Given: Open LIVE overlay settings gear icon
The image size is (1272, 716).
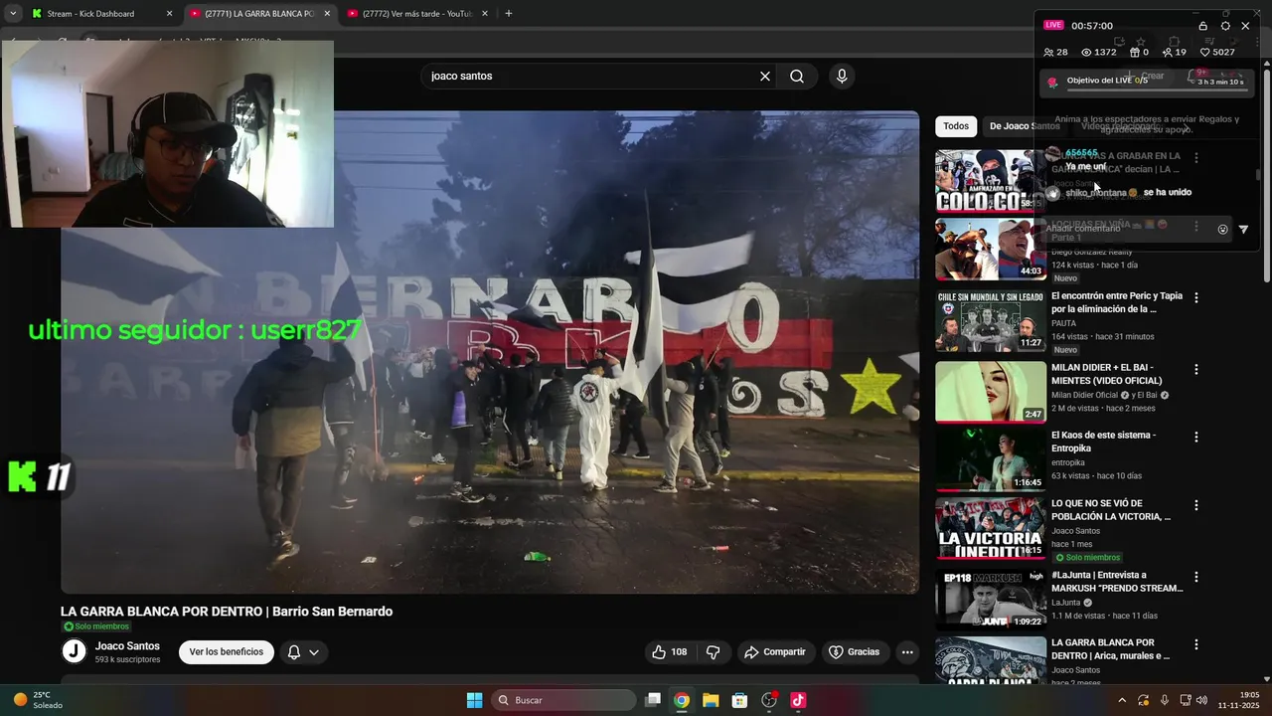Looking at the screenshot, I should coord(1225,26).
